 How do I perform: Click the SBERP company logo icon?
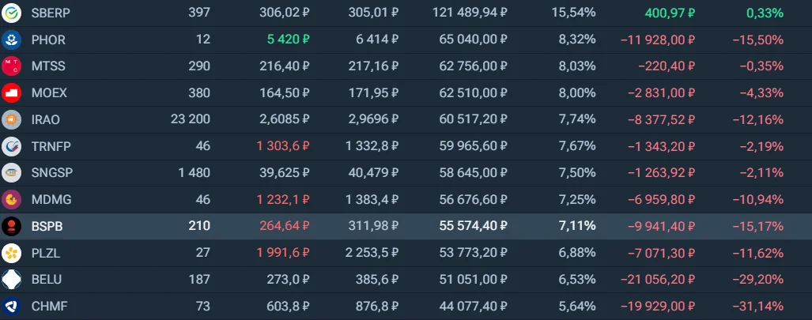coord(11,13)
